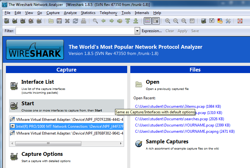The image size is (250, 168).
Task: Click the Help lifebuoy toolbar icon
Action: (x=240, y=21)
